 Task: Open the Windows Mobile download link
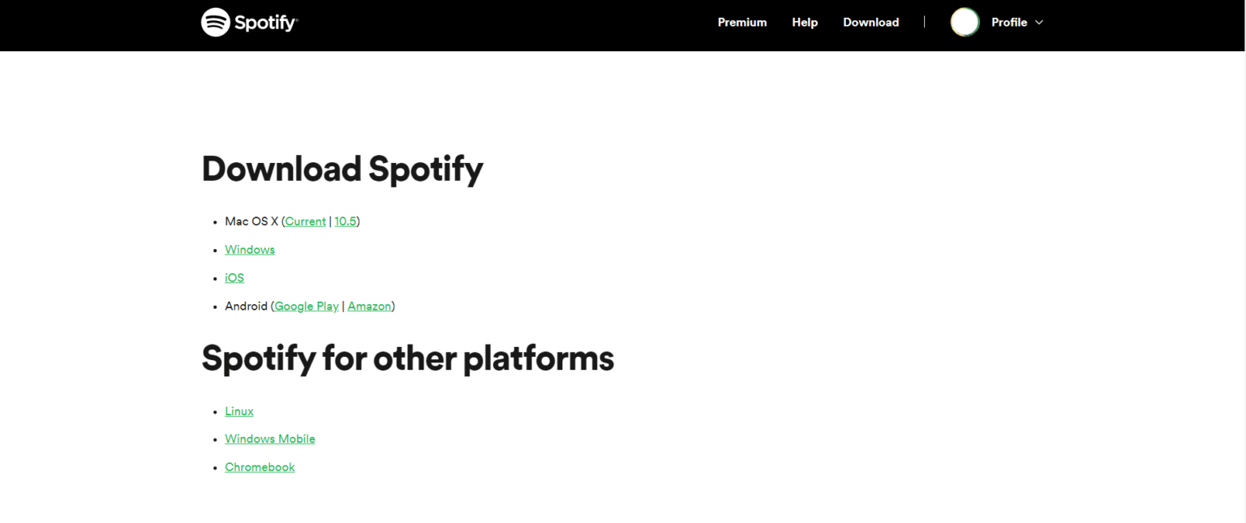[269, 439]
